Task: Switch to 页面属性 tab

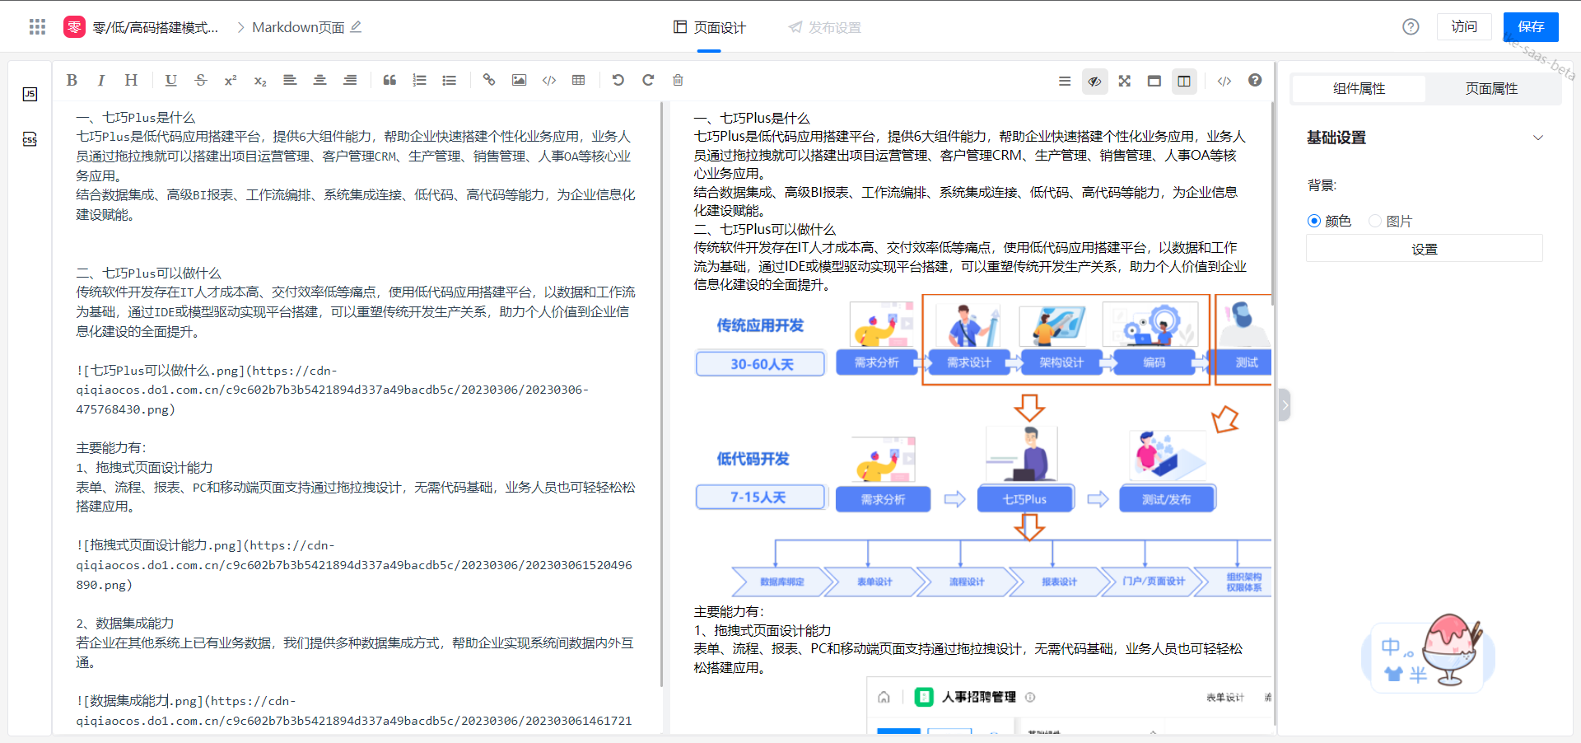Action: [1491, 89]
